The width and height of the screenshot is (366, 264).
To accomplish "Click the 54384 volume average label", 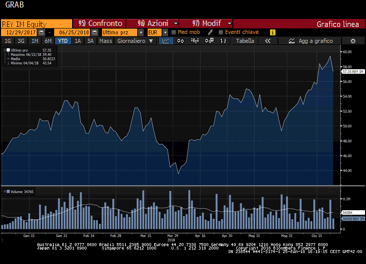I will tap(353, 213).
